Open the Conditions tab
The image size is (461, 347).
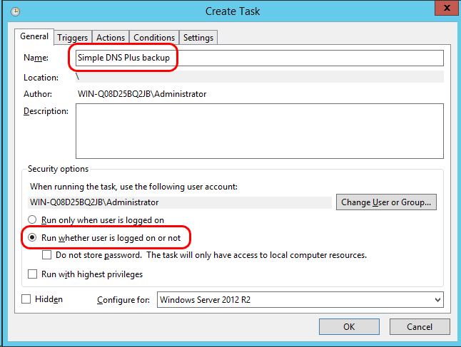tap(154, 38)
